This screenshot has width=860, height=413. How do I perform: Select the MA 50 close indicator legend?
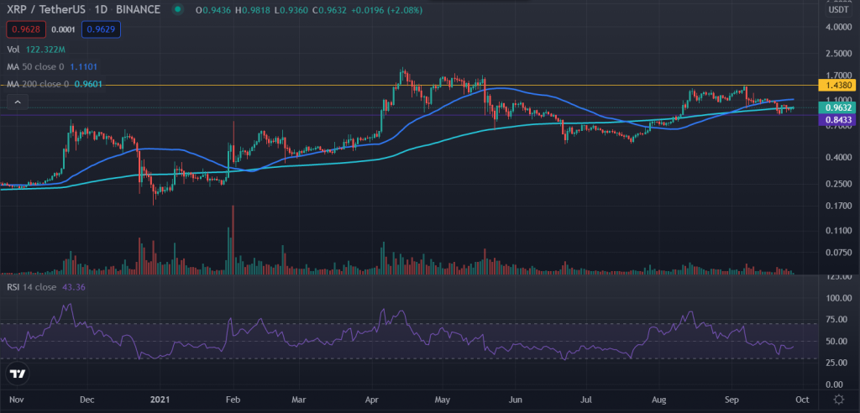tap(53, 67)
